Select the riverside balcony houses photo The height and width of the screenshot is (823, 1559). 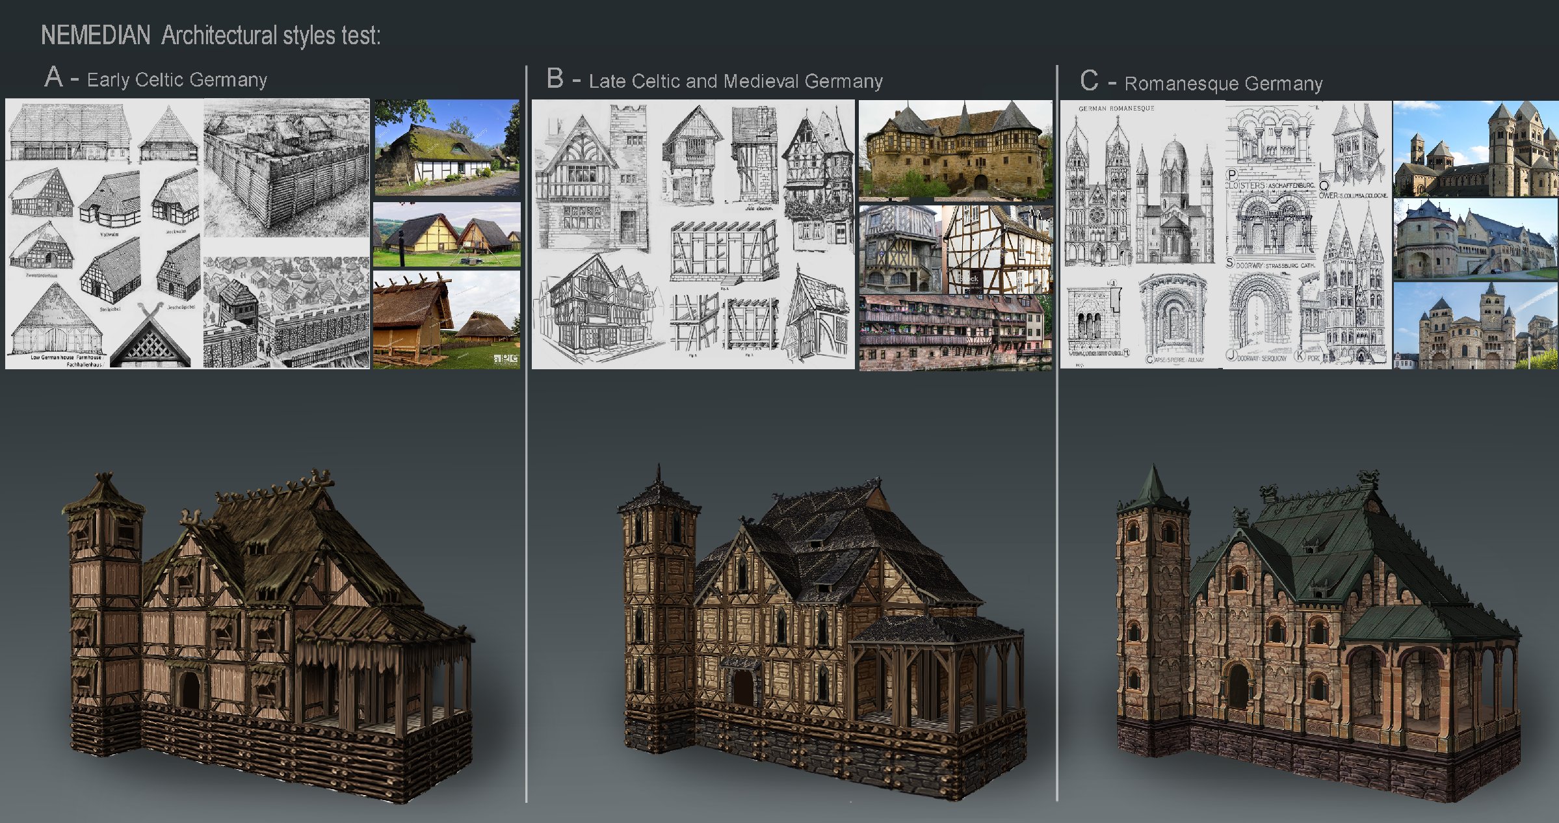(x=955, y=332)
